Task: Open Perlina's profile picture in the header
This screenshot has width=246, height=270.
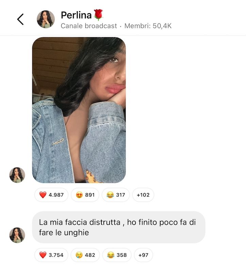Action: click(x=46, y=19)
